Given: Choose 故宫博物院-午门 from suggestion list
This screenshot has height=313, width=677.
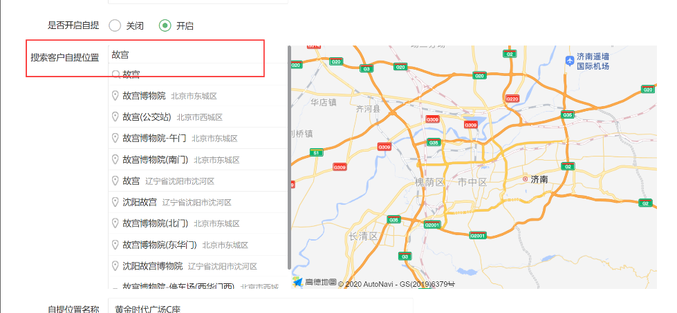Looking at the screenshot, I should 198,138.
